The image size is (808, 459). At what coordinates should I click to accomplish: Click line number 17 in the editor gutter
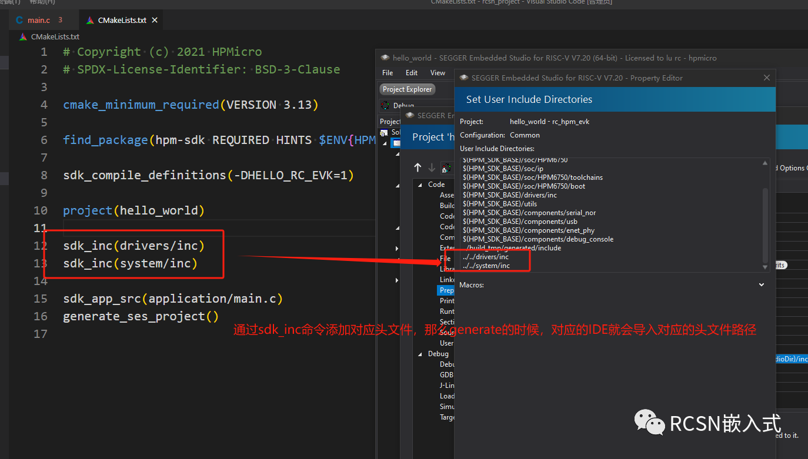41,334
